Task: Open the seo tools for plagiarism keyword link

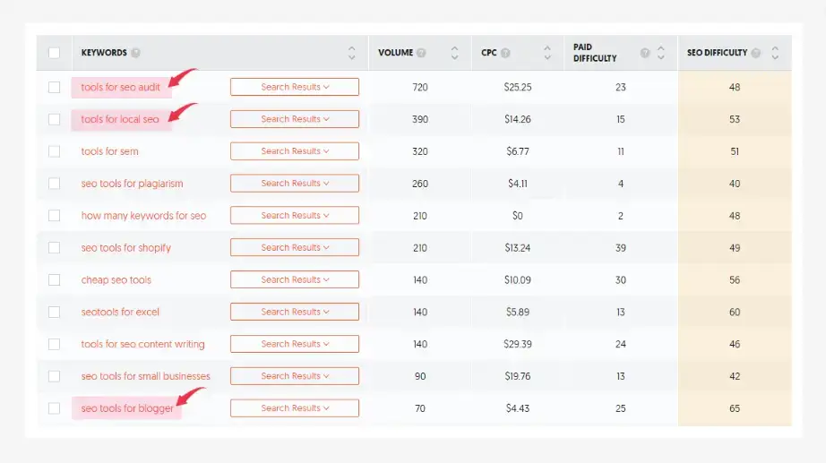Action: coord(132,184)
